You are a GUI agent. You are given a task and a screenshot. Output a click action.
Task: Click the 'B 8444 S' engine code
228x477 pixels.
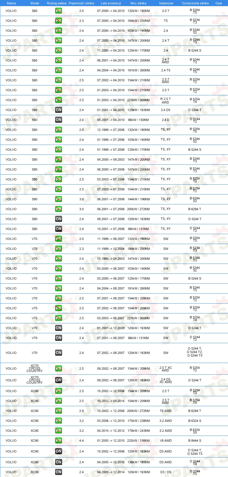(195, 441)
